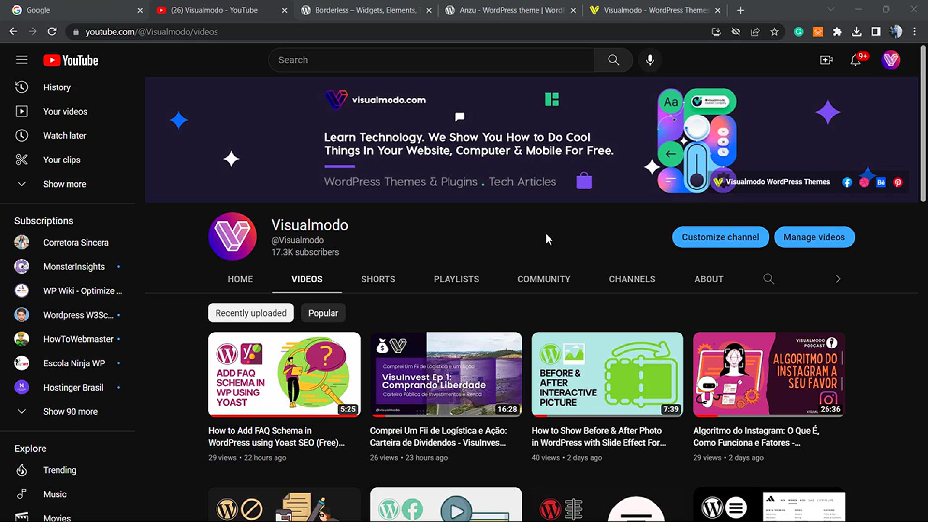Click the share page icon in address bar

coord(755,32)
